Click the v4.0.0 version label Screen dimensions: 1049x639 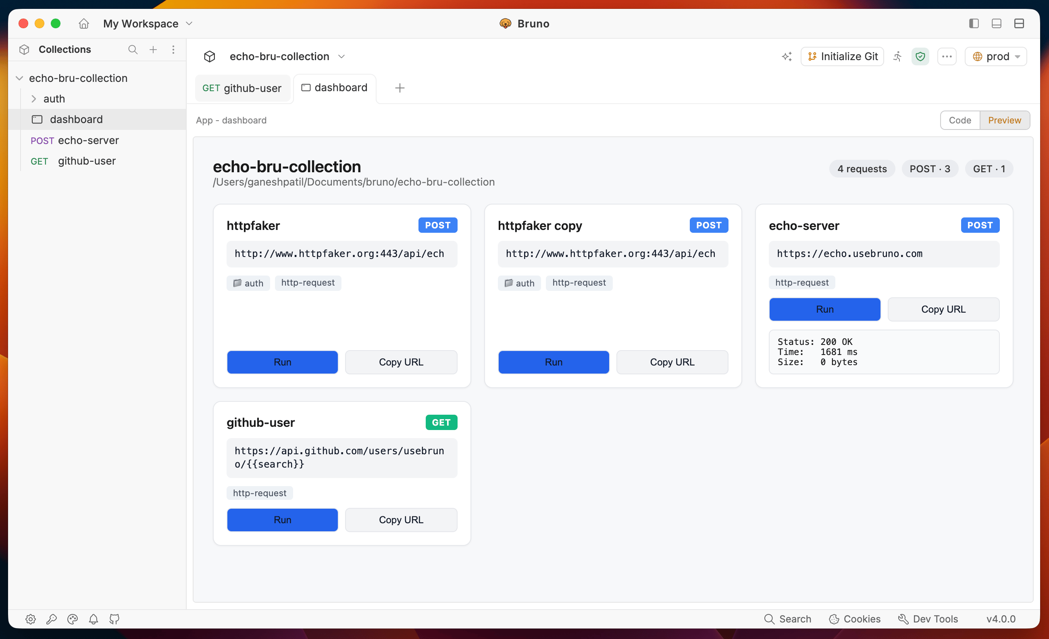tap(1001, 619)
